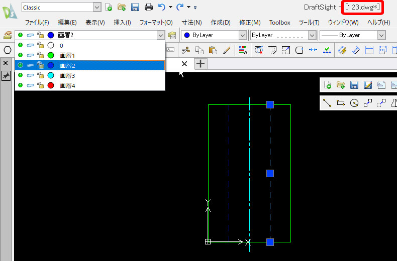Open the Layers Manager icon
The image size is (397, 261).
click(8, 35)
